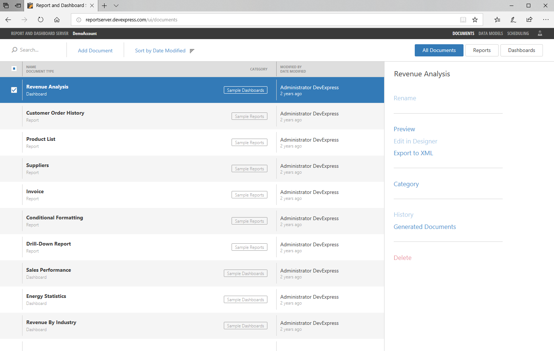Switch to the Data Models menu
This screenshot has width=554, height=351.
(x=490, y=33)
